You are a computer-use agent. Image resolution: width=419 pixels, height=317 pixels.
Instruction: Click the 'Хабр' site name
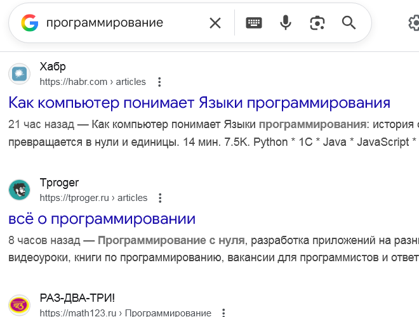click(53, 67)
